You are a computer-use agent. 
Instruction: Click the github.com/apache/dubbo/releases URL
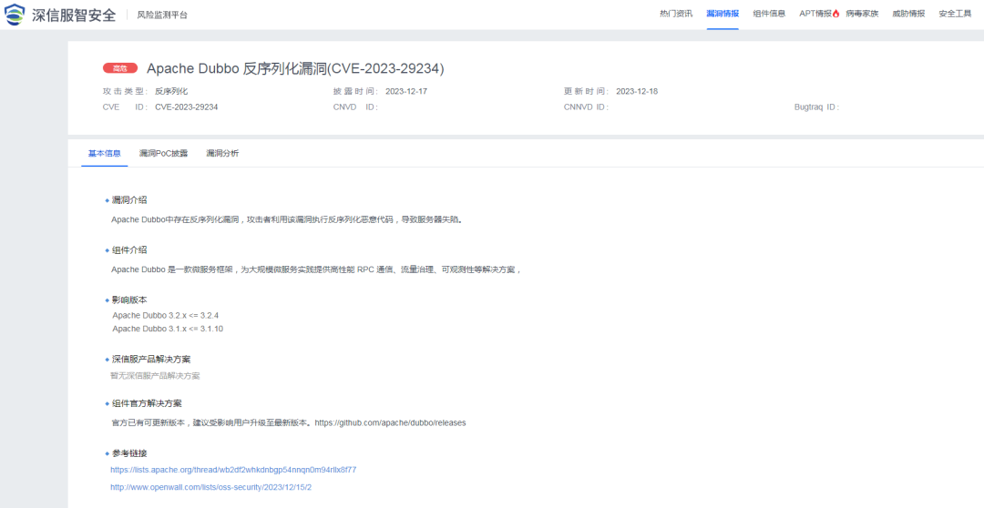click(x=390, y=422)
